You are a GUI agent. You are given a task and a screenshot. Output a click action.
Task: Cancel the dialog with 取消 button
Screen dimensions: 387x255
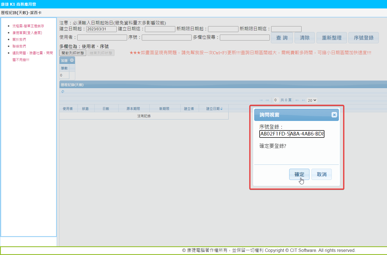tap(321, 174)
